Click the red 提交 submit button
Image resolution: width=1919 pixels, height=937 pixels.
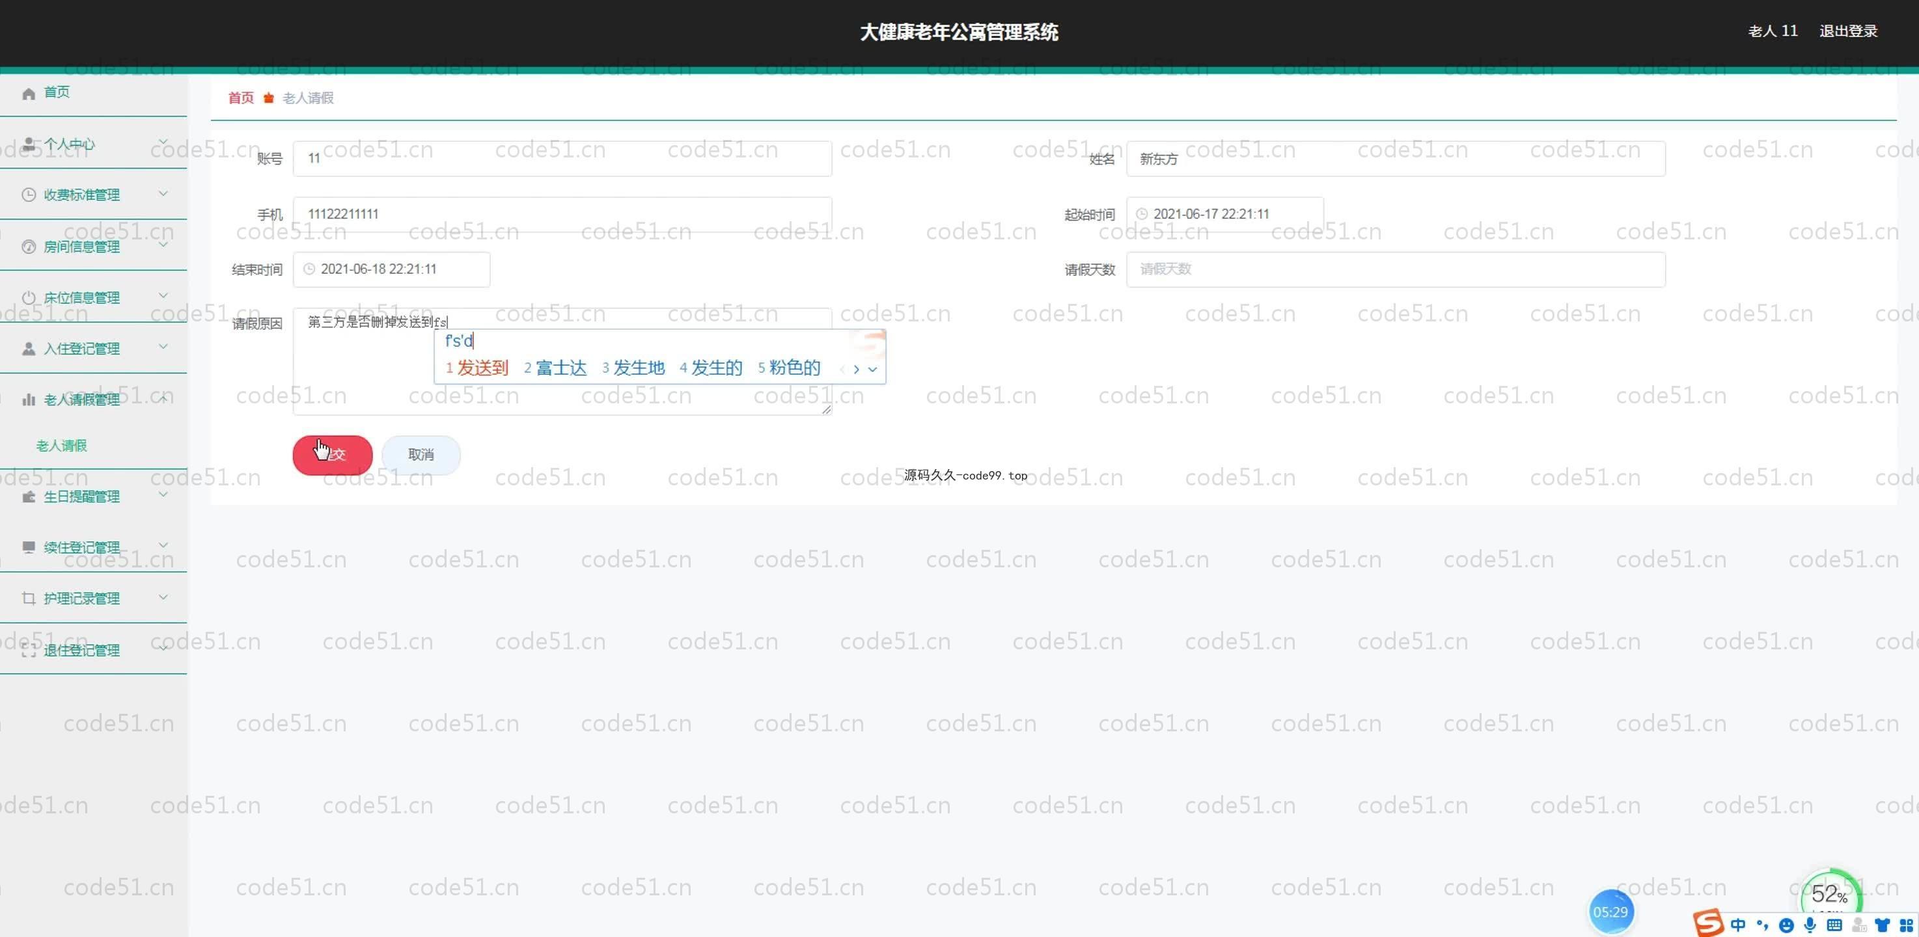tap(332, 455)
